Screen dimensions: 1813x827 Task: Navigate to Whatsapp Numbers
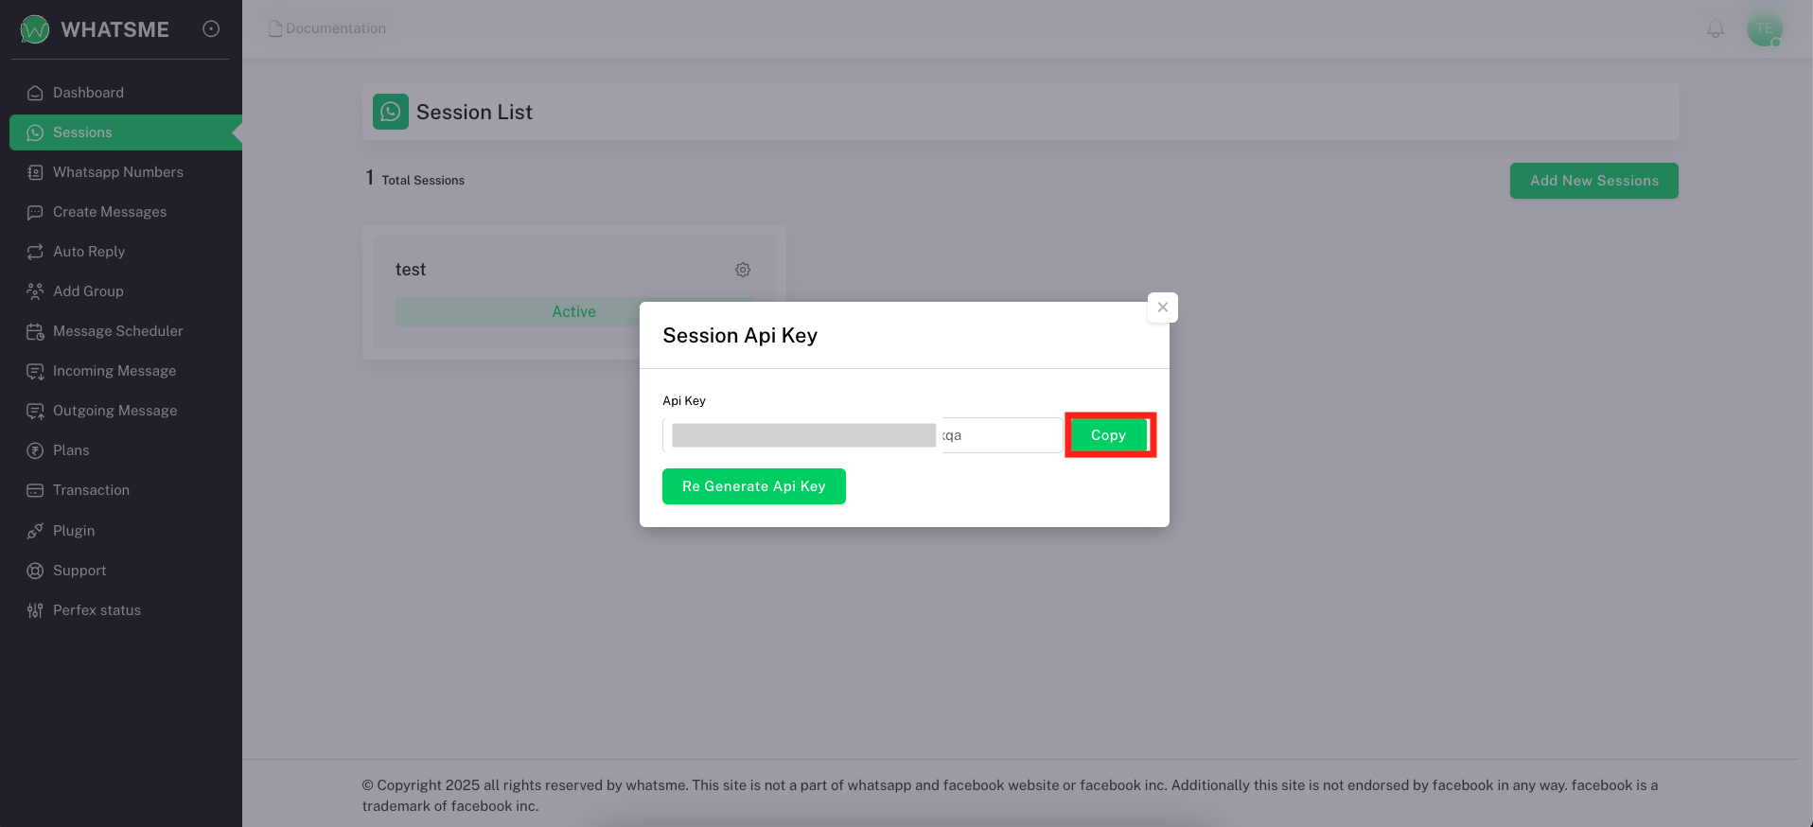[118, 172]
